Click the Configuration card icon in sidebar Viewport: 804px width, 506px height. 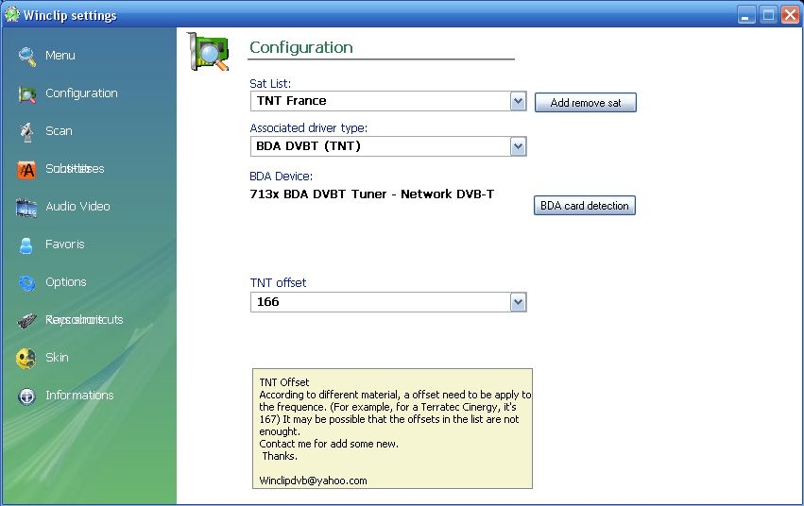[x=27, y=94]
